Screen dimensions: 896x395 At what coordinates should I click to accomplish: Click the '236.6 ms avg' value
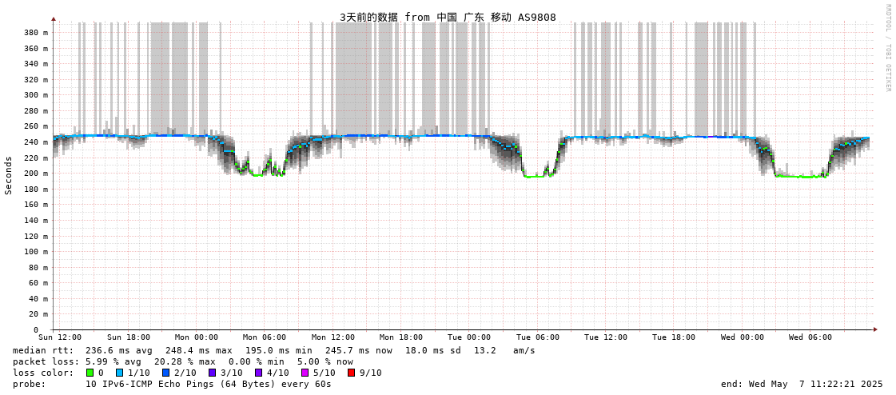pyautogui.click(x=119, y=350)
